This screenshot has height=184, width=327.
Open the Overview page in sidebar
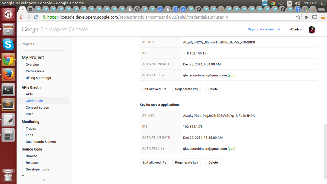(32, 64)
